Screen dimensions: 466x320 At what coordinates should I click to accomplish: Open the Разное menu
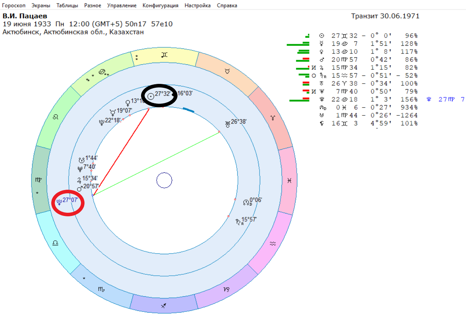93,5
